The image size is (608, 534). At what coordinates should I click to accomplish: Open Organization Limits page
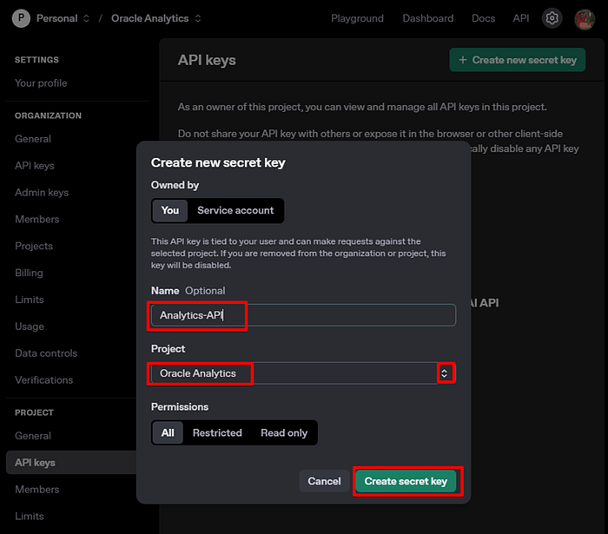click(29, 300)
